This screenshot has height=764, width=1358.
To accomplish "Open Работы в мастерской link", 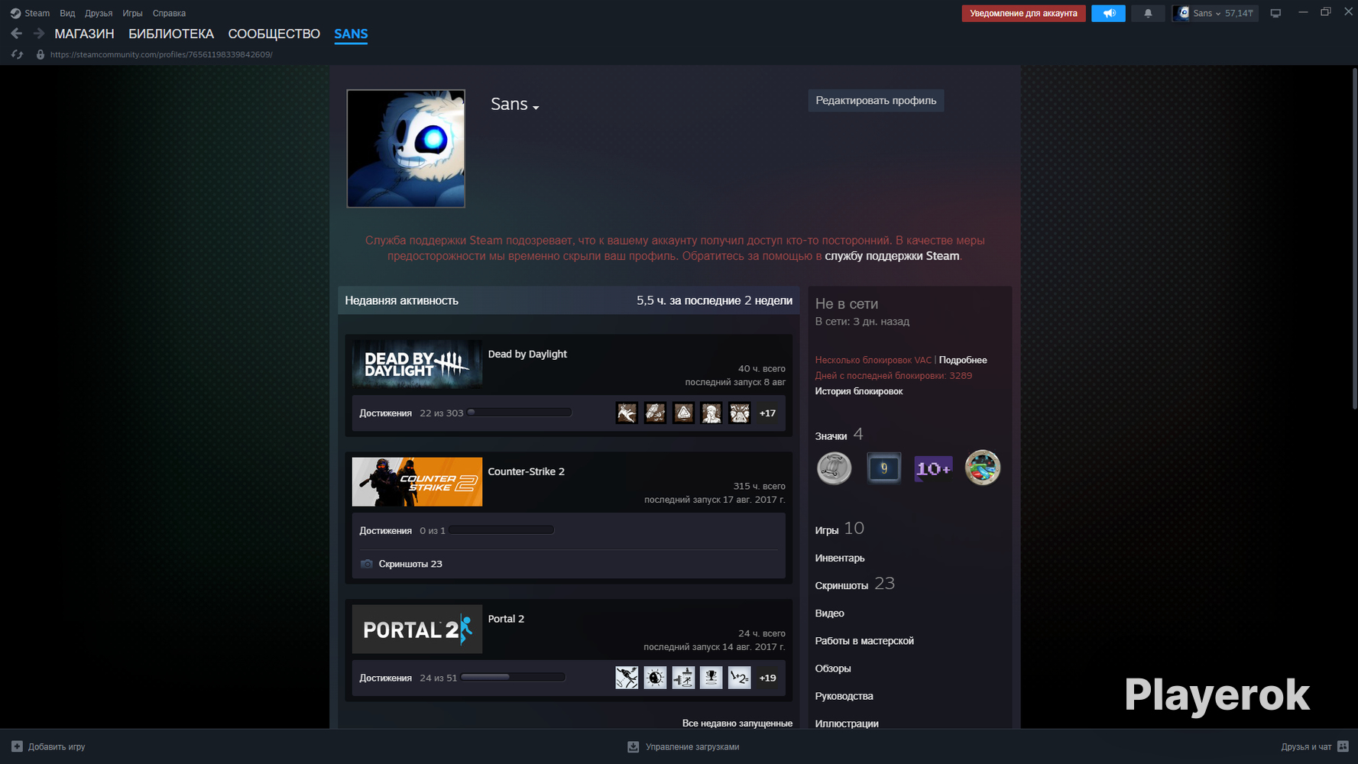I will click(x=864, y=641).
